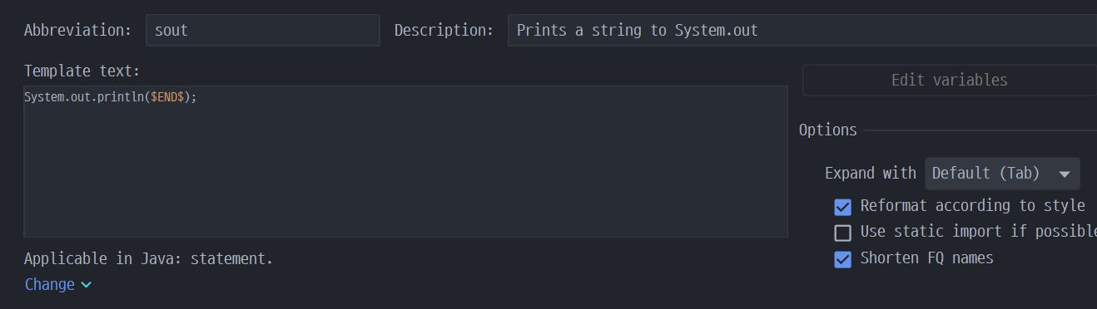Click the Options section header
Viewport: 1097px width, 309px height.
827,130
